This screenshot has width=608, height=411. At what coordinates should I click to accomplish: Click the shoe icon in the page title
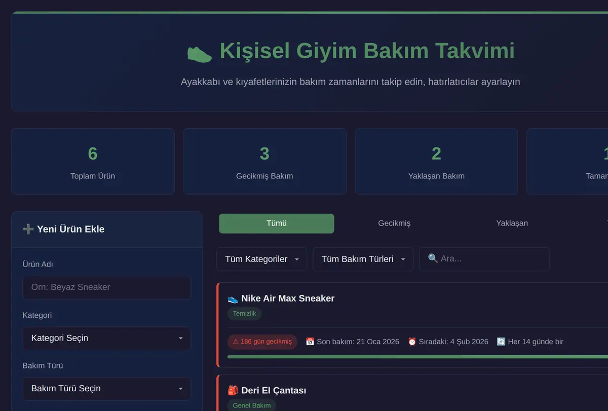point(199,53)
